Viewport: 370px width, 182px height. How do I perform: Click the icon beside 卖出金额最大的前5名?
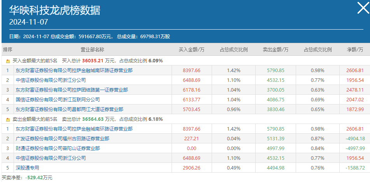pyautogui.click(x=8, y=119)
